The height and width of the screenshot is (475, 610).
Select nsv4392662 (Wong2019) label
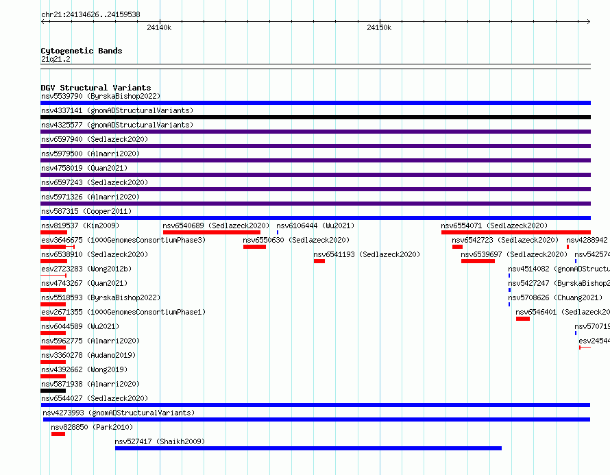click(84, 369)
